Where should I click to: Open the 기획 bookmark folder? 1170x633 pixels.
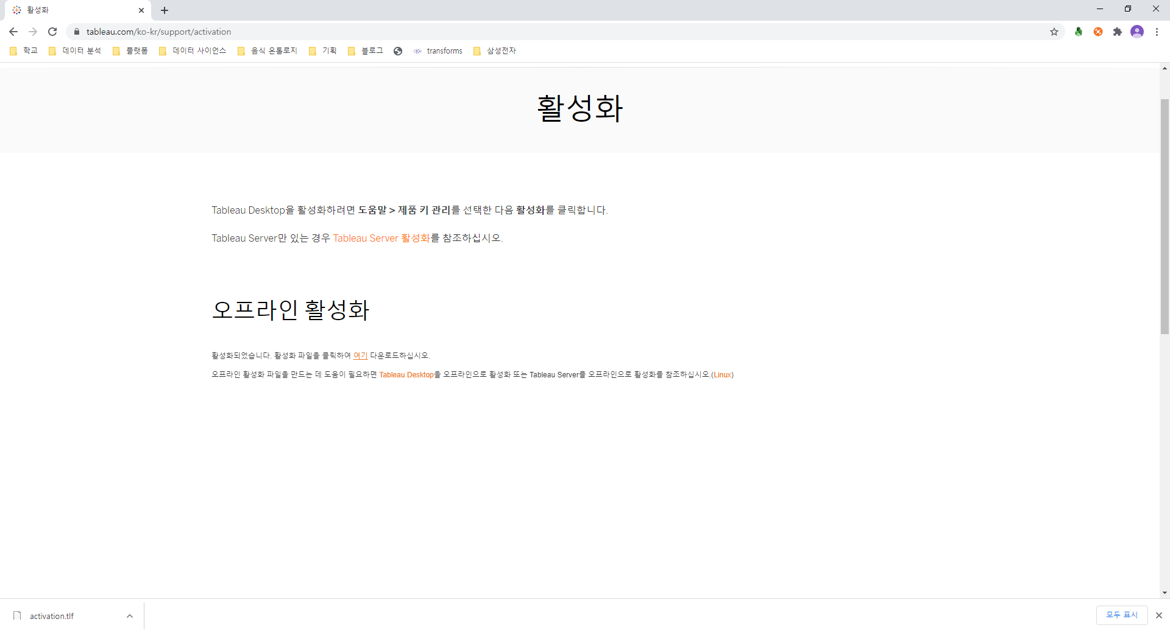tap(323, 51)
